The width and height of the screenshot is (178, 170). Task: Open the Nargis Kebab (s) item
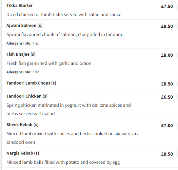point(23,153)
